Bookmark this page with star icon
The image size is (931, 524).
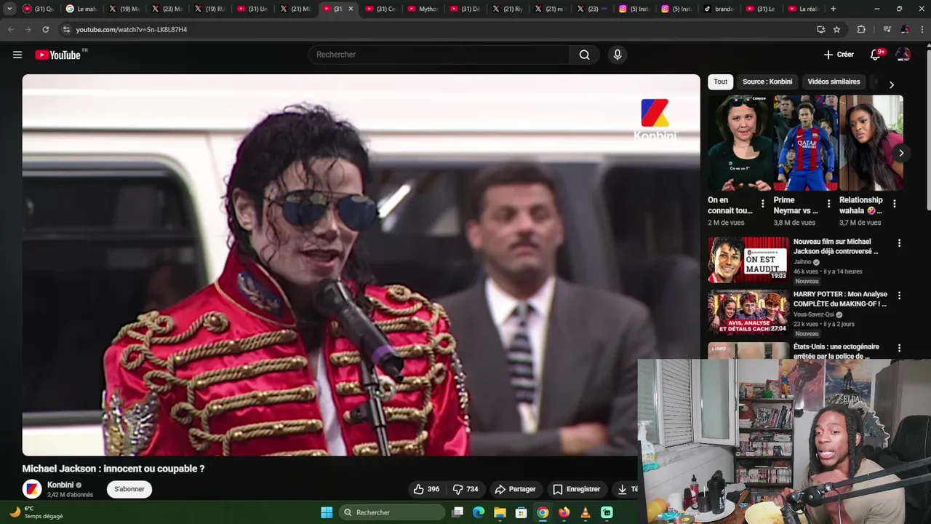pyautogui.click(x=836, y=29)
